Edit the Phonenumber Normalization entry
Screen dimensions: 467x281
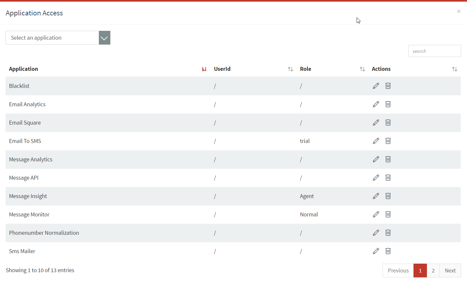coord(376,233)
